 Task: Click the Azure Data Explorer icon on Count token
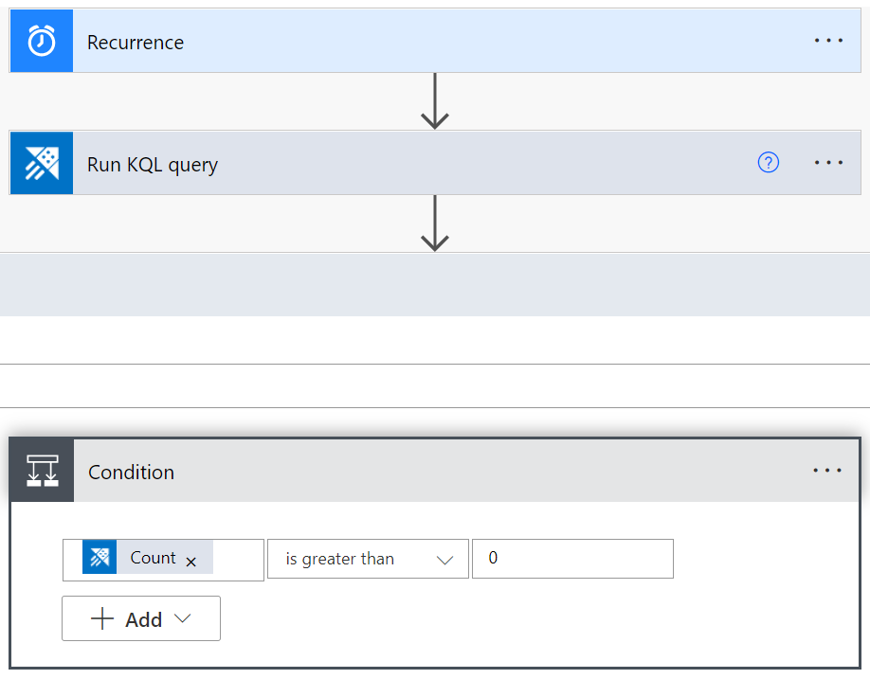[x=100, y=558]
